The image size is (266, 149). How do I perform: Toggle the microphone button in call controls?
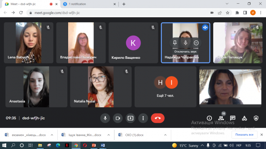pyautogui.click(x=105, y=118)
